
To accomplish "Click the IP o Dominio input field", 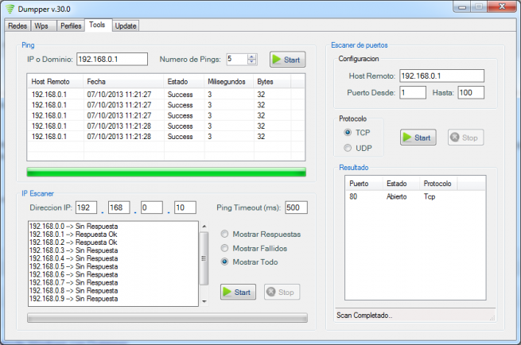I will click(112, 60).
